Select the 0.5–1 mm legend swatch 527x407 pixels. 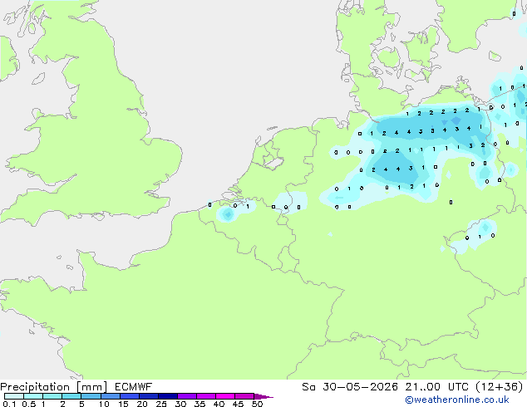(33, 396)
